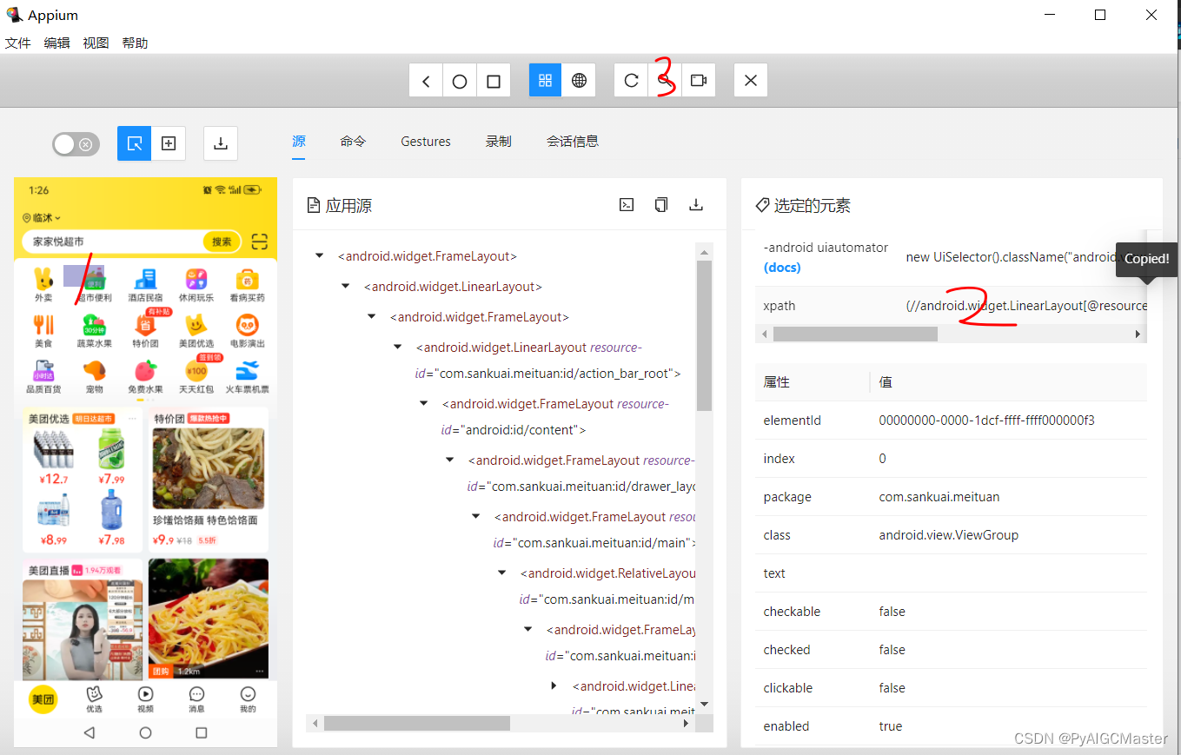The image size is (1181, 755).
Task: Tap 搜索 button in phone screenshot
Action: click(x=222, y=242)
